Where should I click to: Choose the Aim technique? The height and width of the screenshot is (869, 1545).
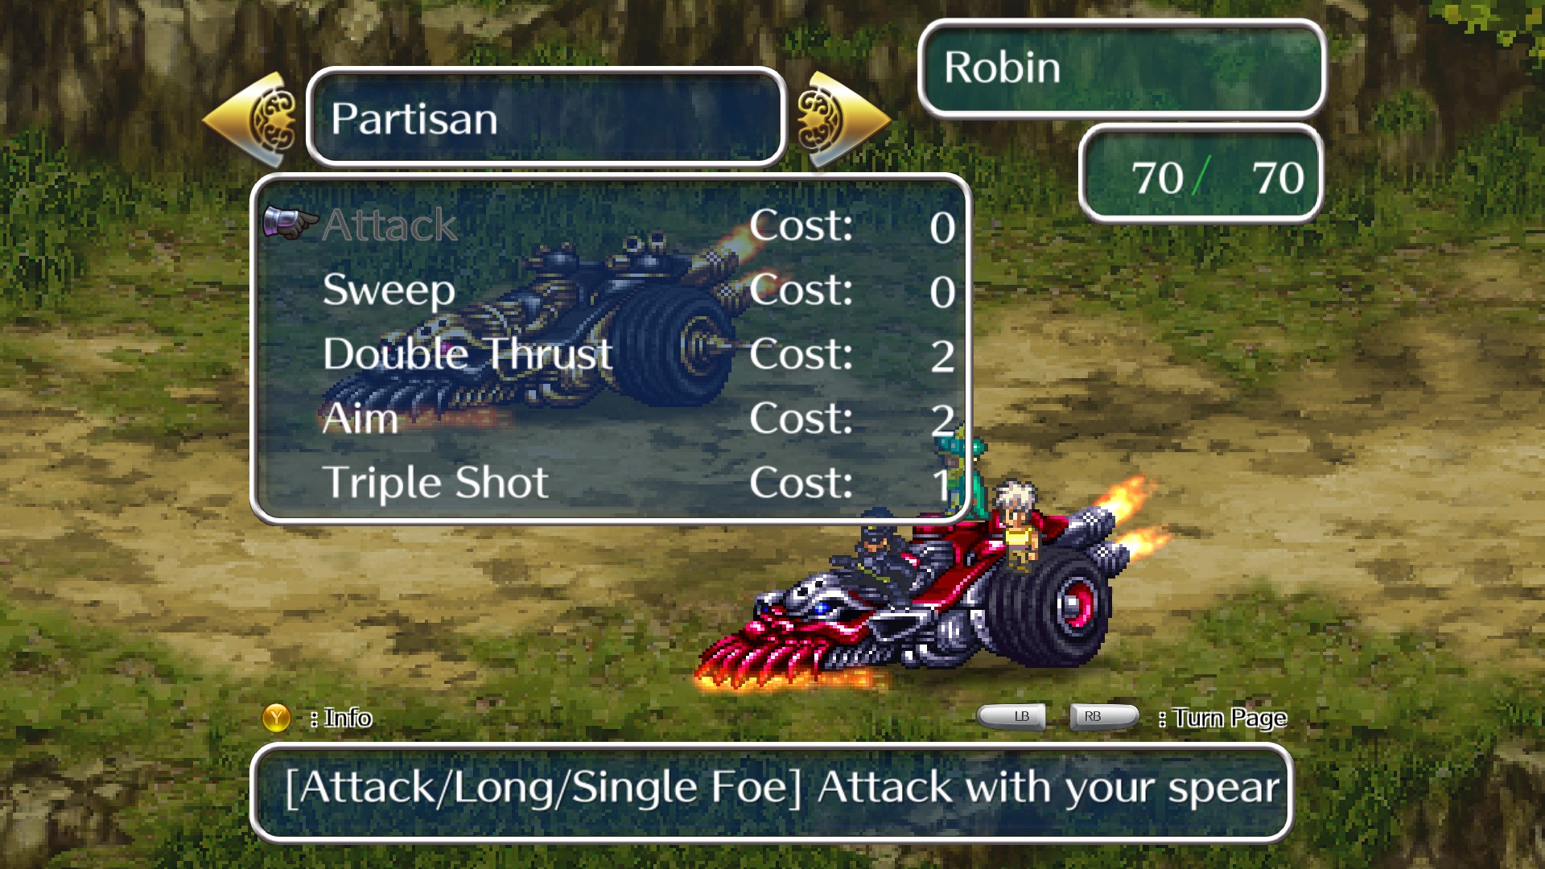612,418
